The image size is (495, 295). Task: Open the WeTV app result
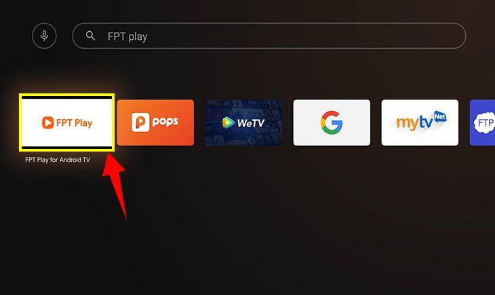[x=243, y=122]
